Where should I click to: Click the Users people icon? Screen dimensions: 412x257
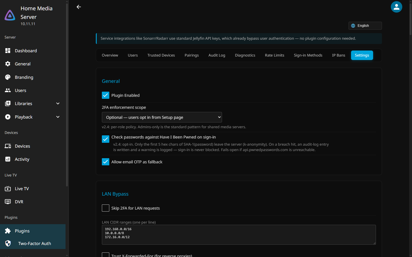click(x=8, y=90)
